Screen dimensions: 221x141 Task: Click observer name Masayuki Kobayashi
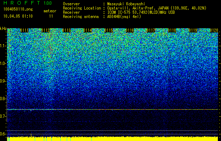pyautogui.click(x=126, y=4)
